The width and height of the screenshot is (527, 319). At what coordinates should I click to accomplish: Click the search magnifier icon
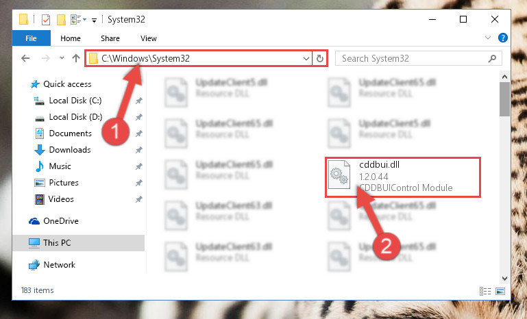492,58
